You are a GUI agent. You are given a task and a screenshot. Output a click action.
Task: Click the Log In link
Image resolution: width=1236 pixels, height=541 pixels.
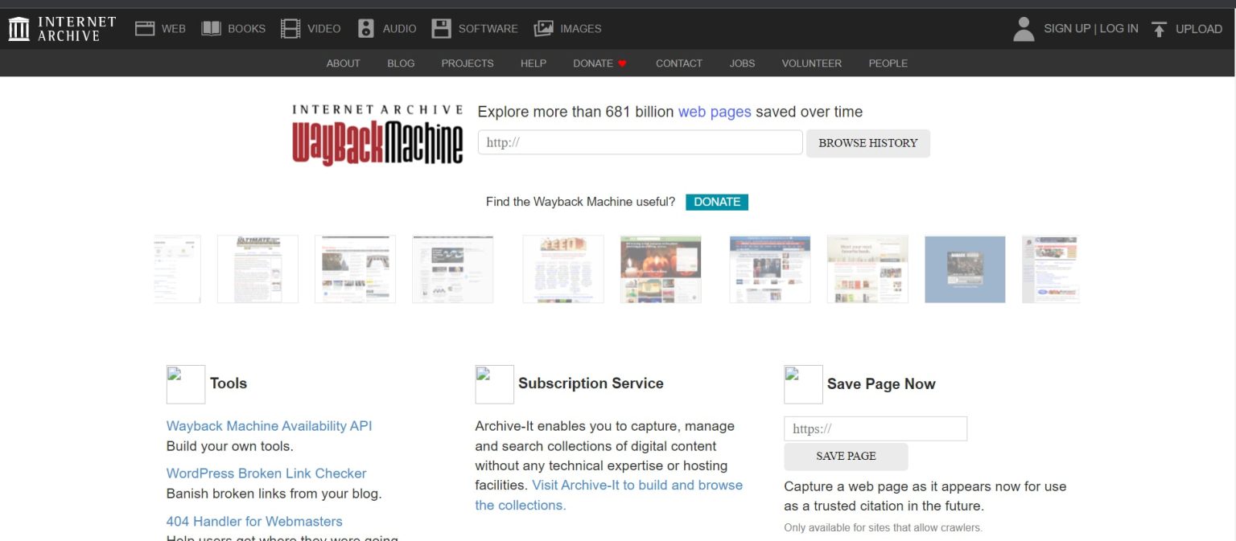(1119, 29)
